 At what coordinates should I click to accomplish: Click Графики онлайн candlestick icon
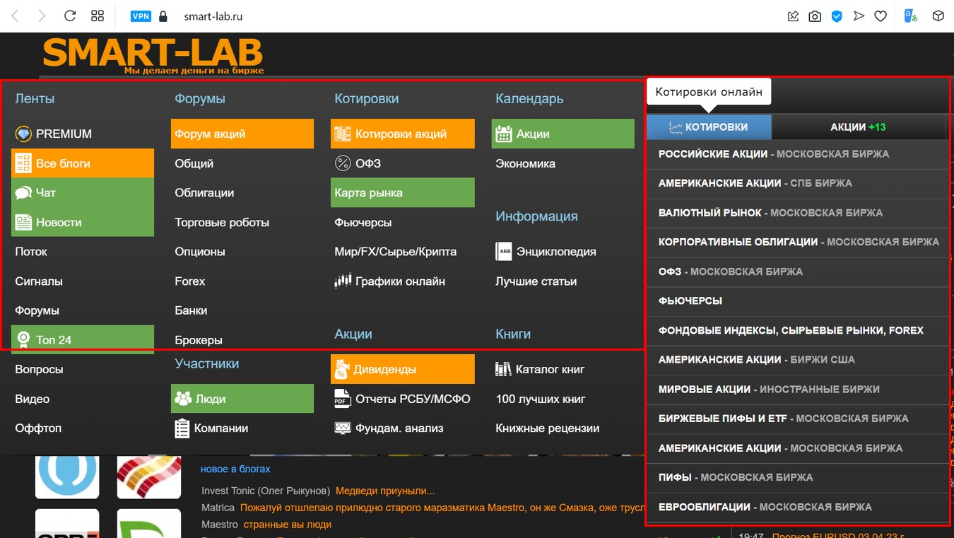click(343, 281)
